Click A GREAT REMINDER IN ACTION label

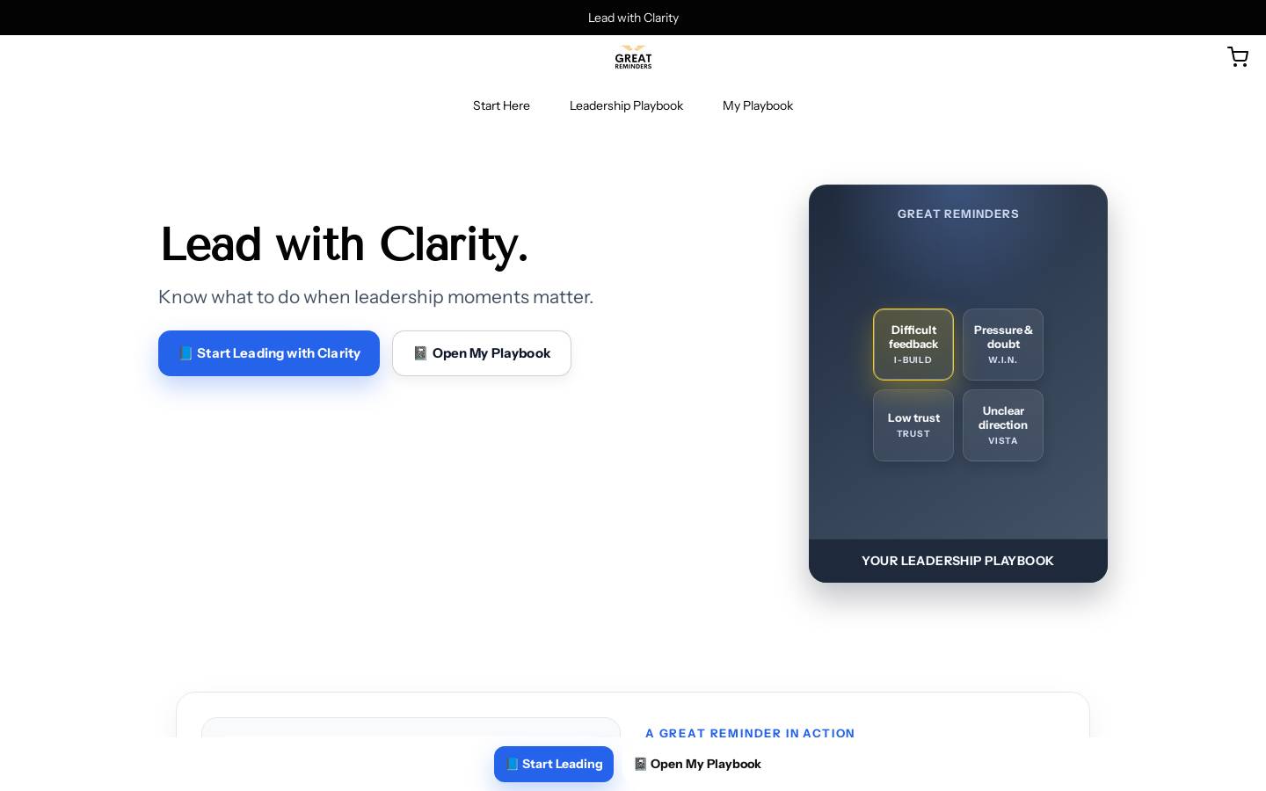coord(750,733)
